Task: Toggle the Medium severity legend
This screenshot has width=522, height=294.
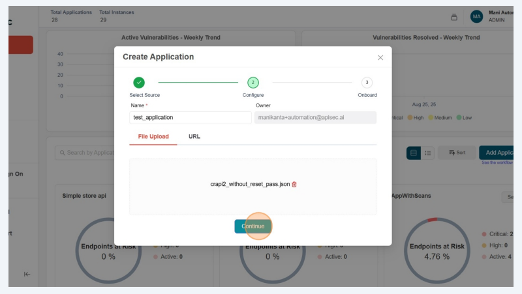Action: pos(440,118)
